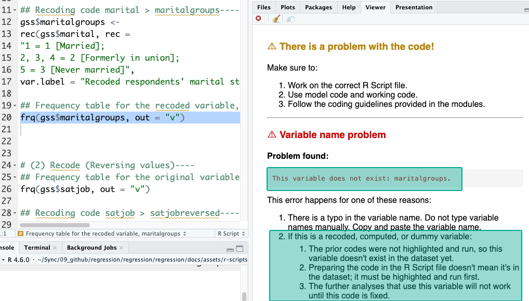Click "Preparing the code in the R Script" item
The width and height of the screenshot is (529, 301).
click(414, 272)
